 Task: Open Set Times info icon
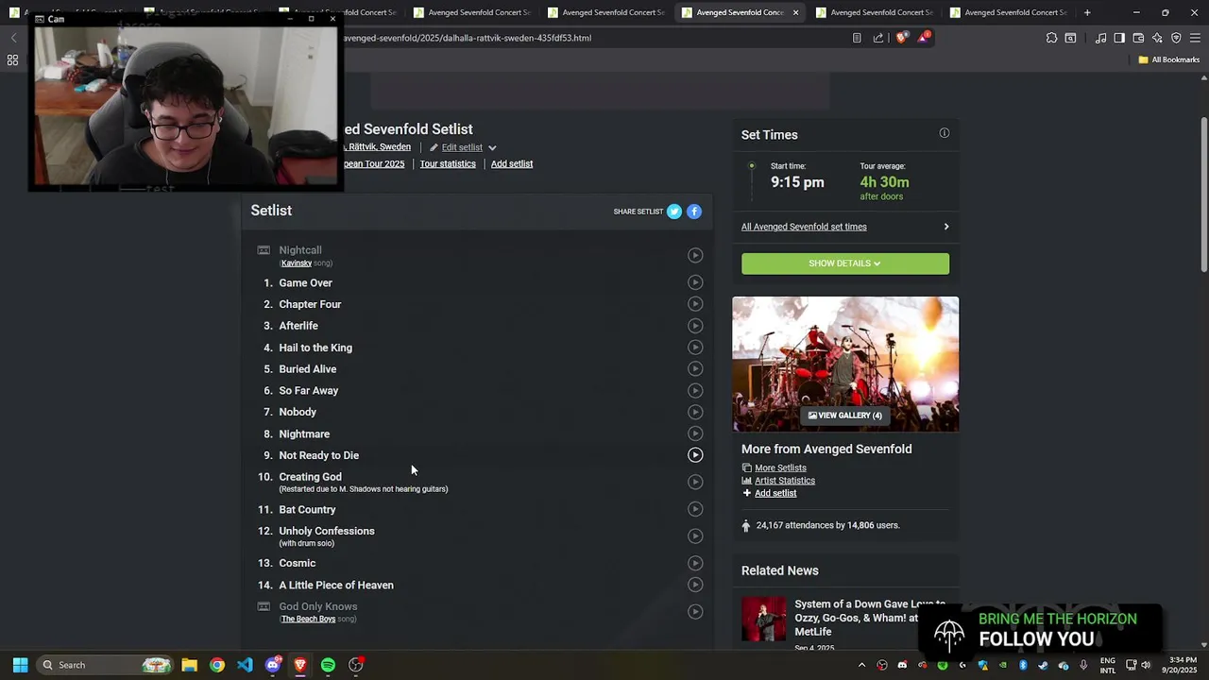[944, 133]
